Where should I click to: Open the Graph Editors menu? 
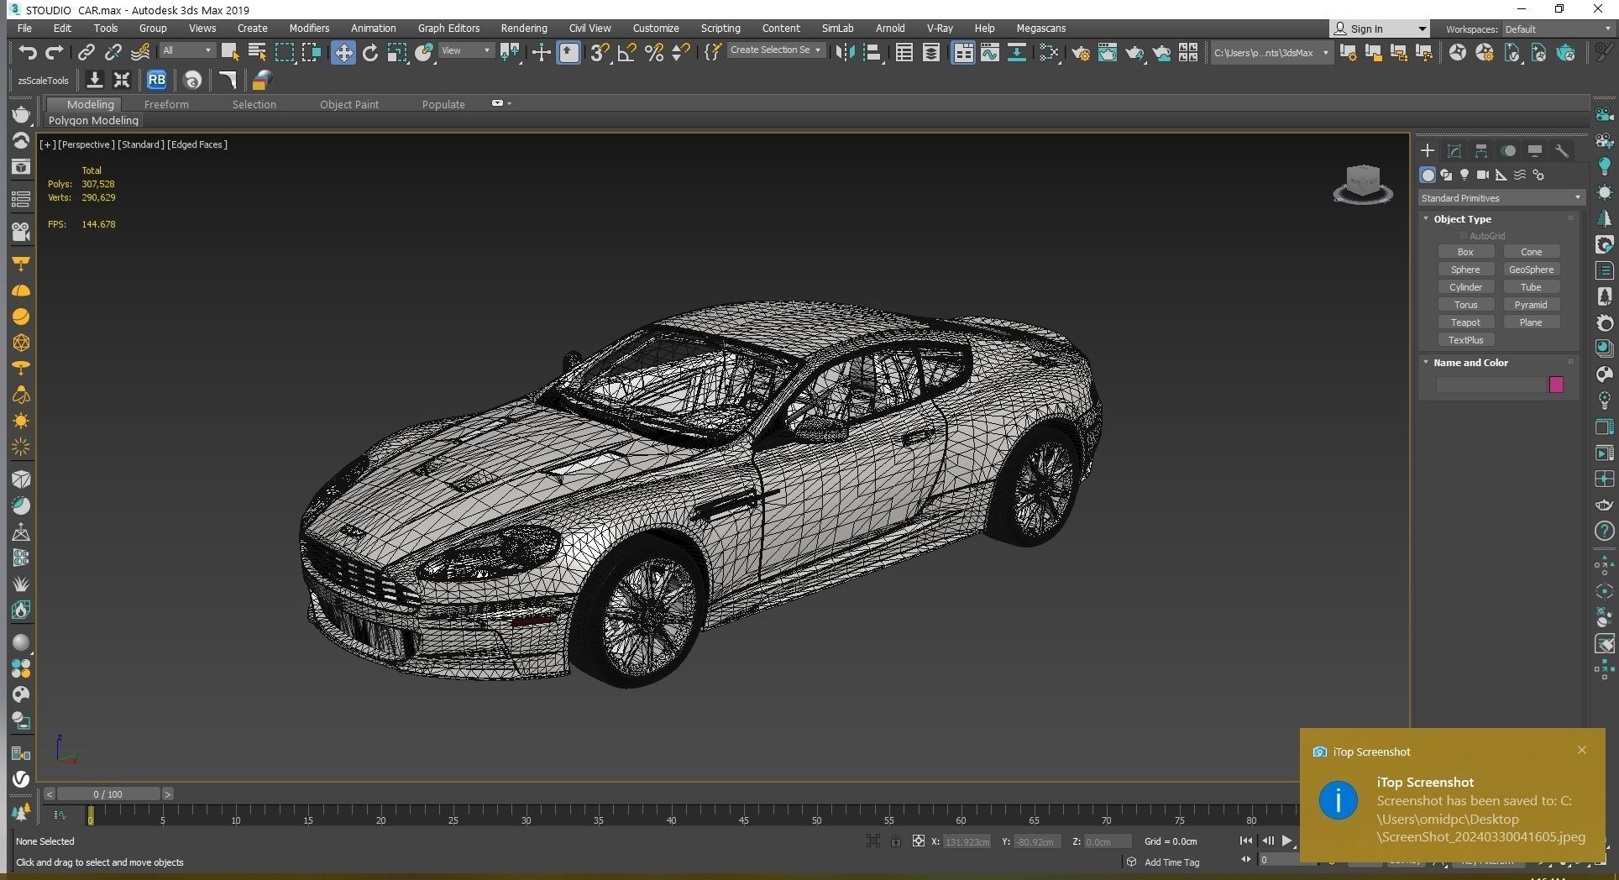point(448,28)
